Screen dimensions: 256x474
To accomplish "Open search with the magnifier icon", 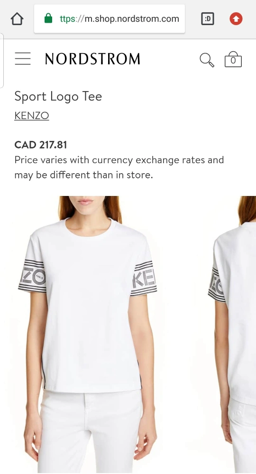I will 207,60.
